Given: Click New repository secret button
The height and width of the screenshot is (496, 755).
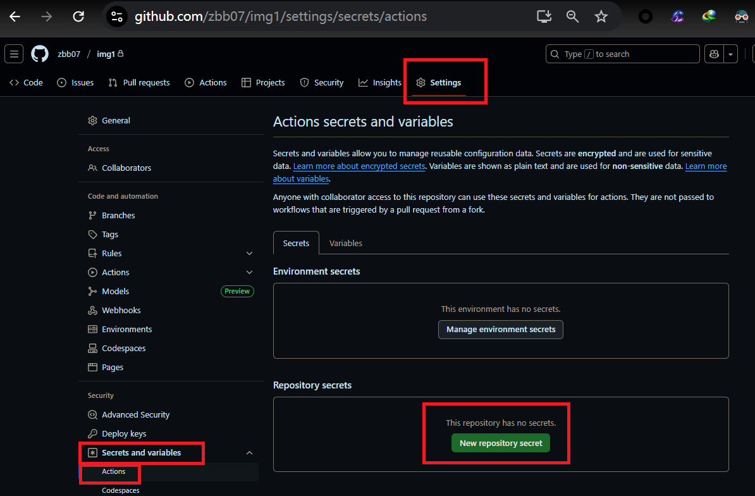Looking at the screenshot, I should [501, 443].
